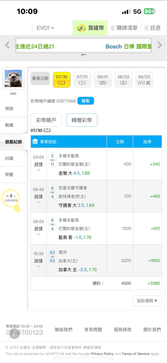
Task: Click the 複製 button
Action: [x=86, y=101]
